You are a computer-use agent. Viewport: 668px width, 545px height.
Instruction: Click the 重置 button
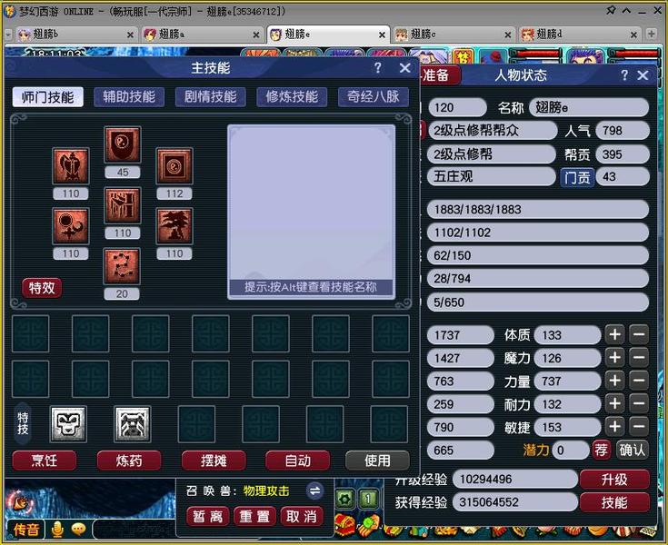[x=254, y=517]
